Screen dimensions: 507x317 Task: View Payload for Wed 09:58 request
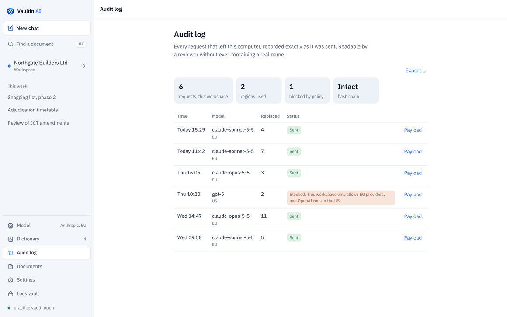(x=413, y=238)
